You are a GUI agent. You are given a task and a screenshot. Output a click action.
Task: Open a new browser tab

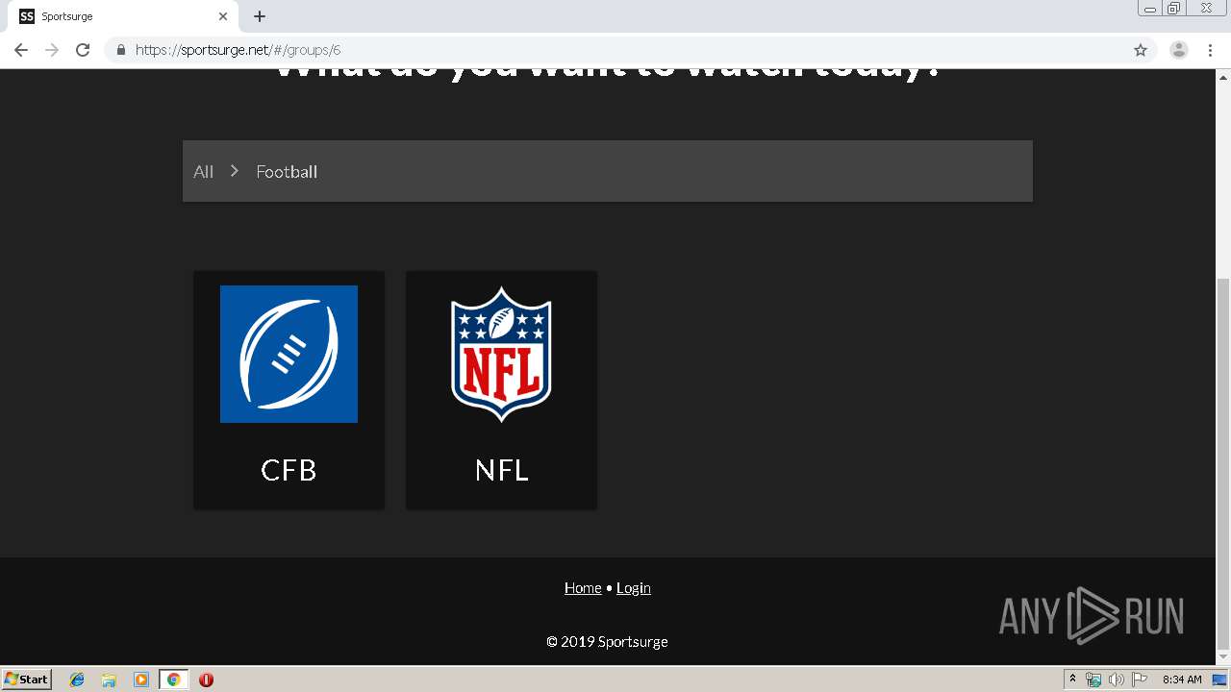click(x=260, y=16)
